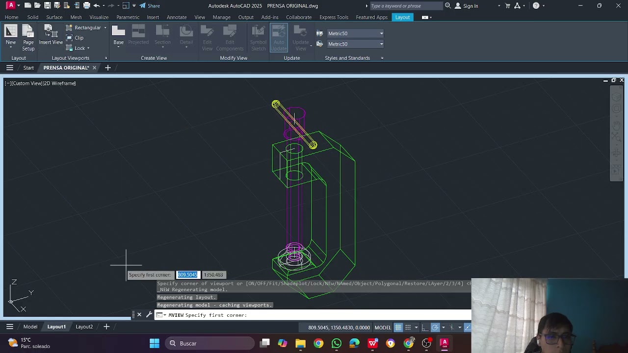The height and width of the screenshot is (353, 628).
Task: Close the command line with X icon
Action: pos(139,315)
